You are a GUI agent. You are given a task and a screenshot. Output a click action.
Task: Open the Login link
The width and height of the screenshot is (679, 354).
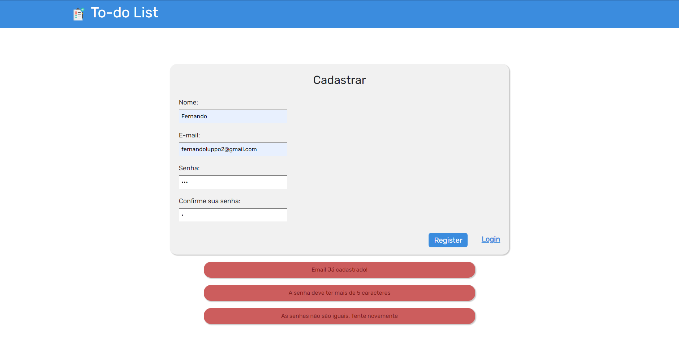(x=490, y=239)
